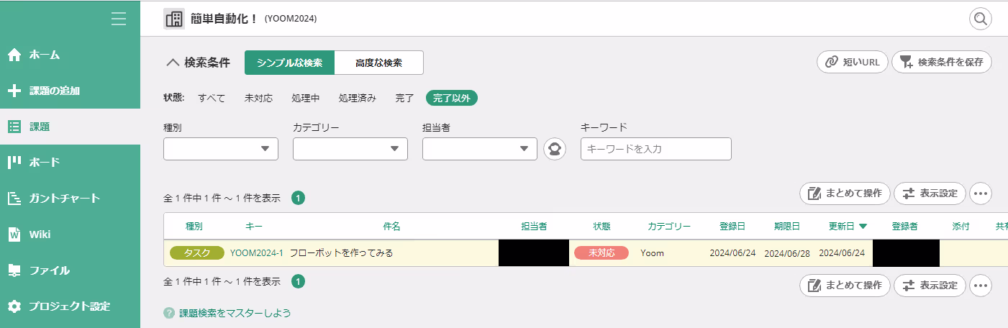Viewport: 1008px width, 328px height.
Task: Select the 完了以外 status filter
Action: tap(452, 98)
